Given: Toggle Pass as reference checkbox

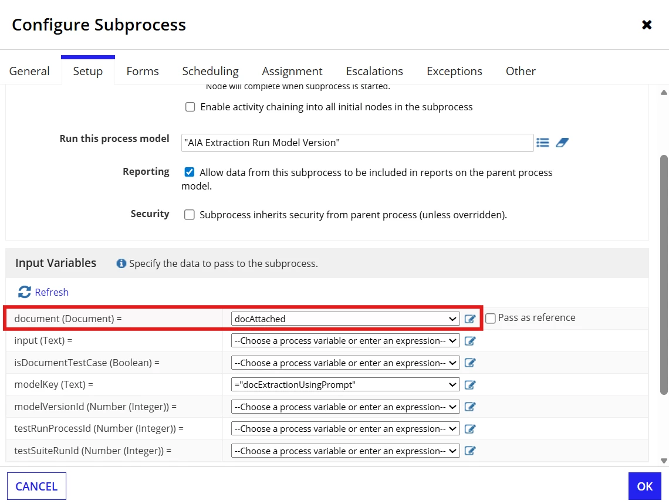Looking at the screenshot, I should tap(491, 318).
